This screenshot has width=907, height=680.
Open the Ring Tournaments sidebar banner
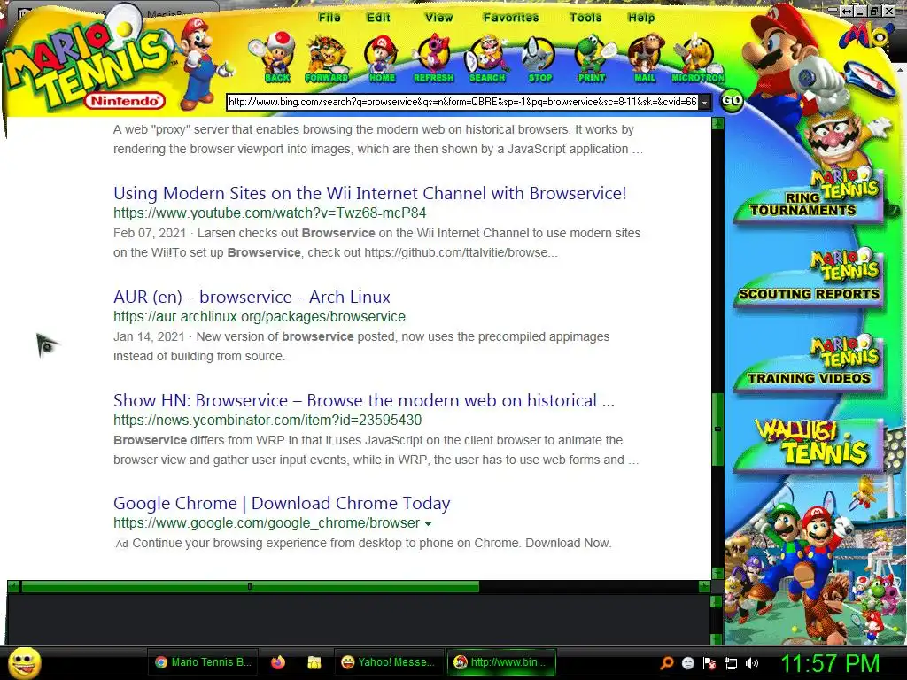point(809,197)
